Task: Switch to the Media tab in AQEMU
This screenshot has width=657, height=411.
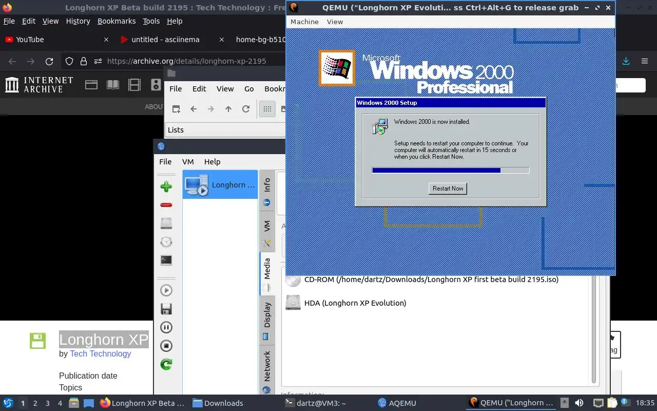Action: click(x=267, y=273)
